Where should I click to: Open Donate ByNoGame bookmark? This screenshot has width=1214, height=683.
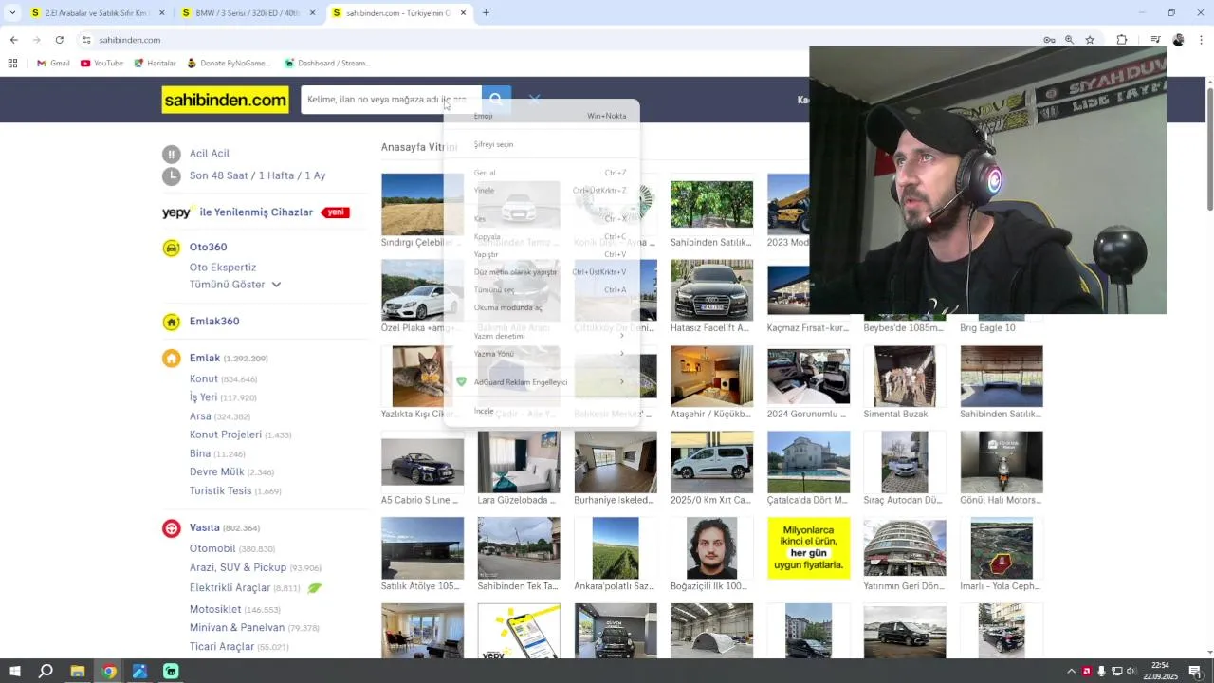228,64
